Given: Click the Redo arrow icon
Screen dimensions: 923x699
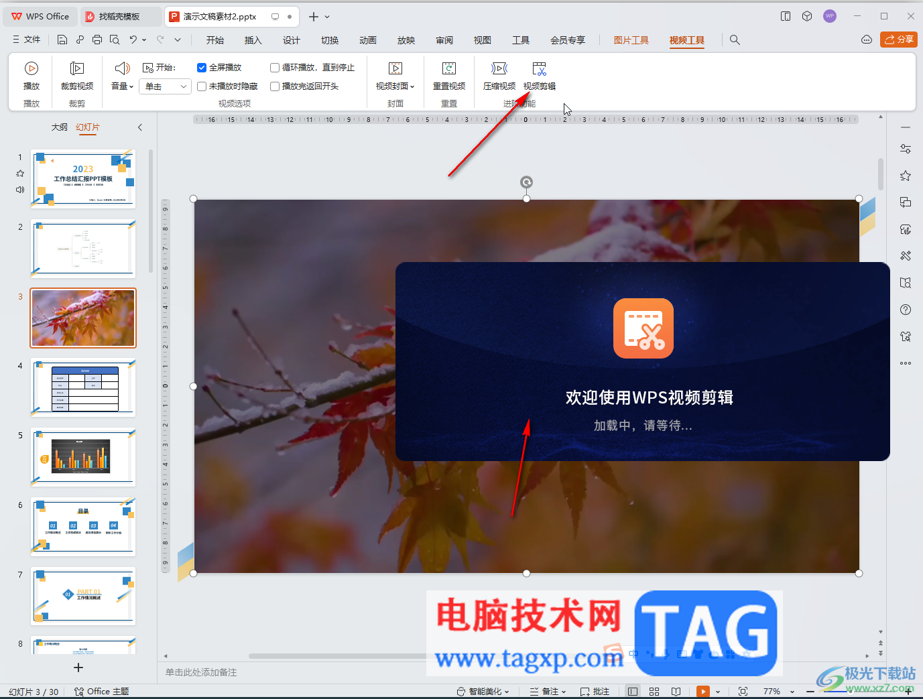Looking at the screenshot, I should click(160, 40).
